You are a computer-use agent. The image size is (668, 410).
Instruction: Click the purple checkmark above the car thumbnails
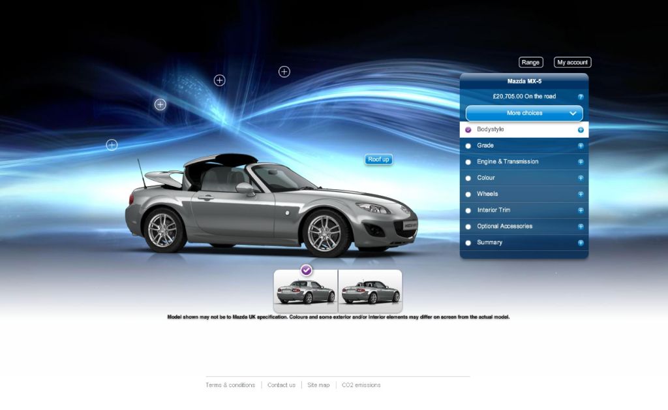tap(306, 270)
